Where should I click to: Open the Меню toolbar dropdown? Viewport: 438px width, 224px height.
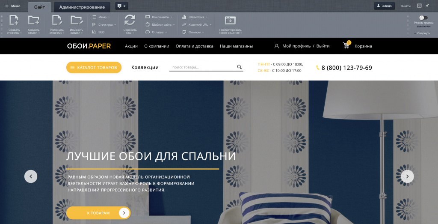pyautogui.click(x=101, y=17)
